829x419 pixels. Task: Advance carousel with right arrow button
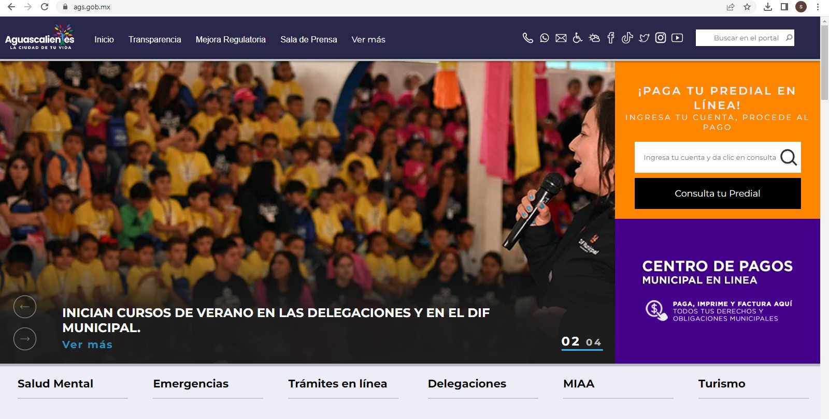[x=25, y=339]
